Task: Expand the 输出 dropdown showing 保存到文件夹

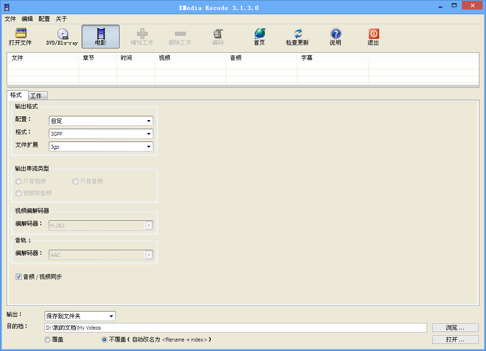Action: click(80, 316)
